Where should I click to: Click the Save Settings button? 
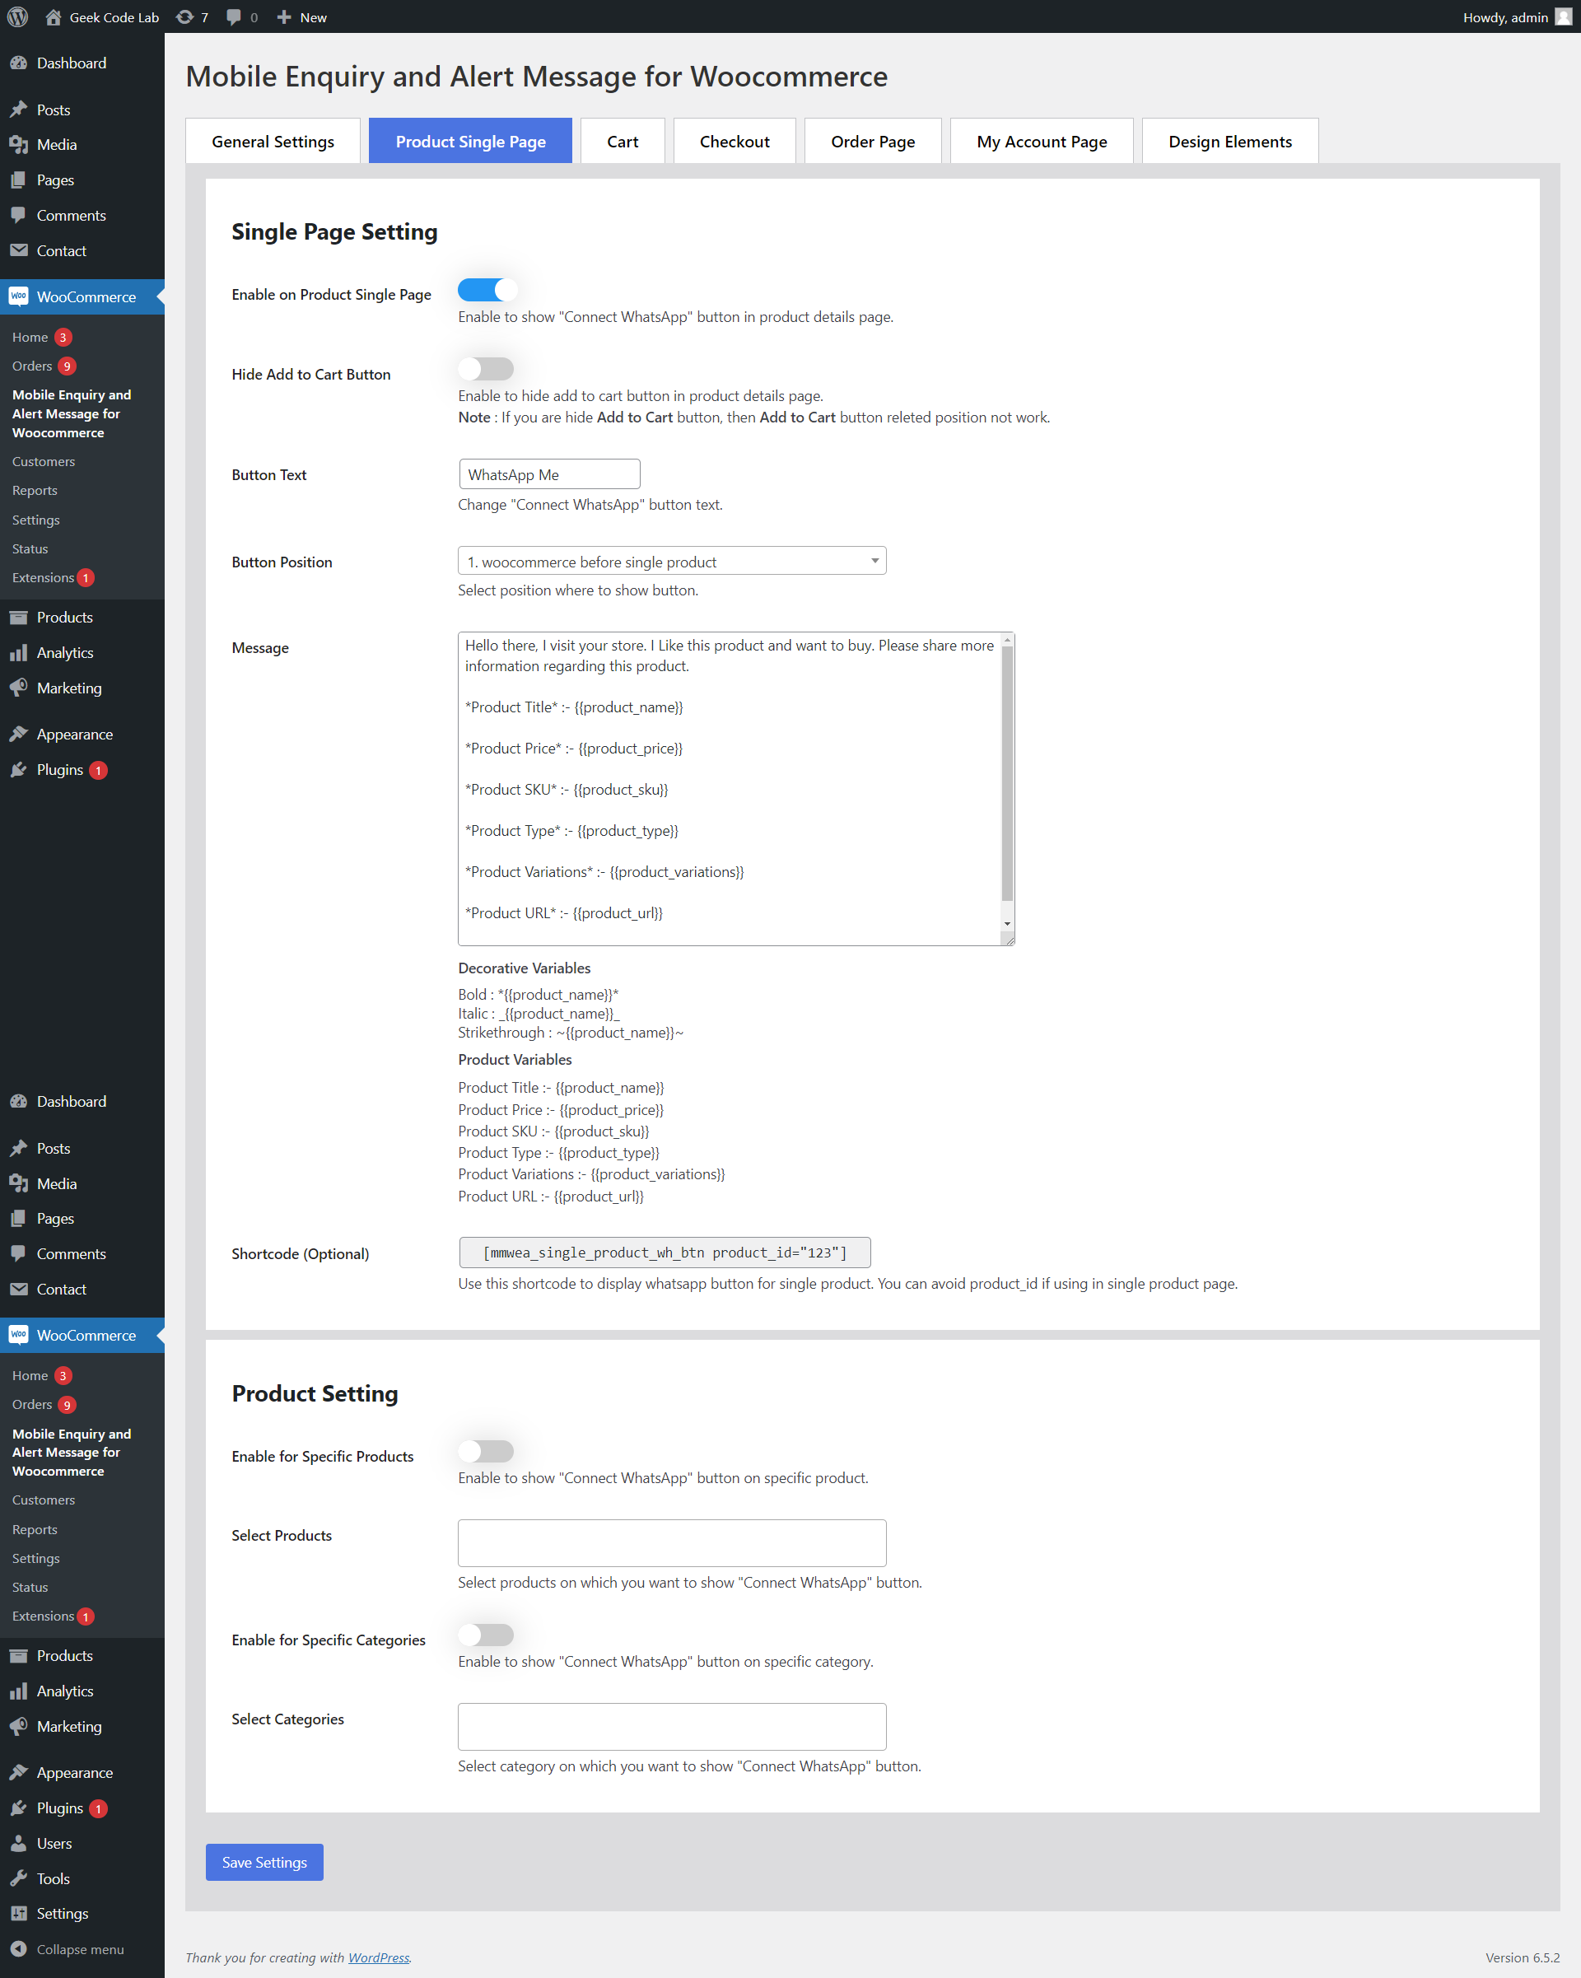264,1862
